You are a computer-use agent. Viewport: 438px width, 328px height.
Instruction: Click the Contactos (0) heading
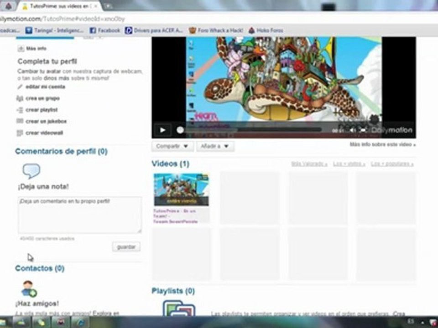click(x=40, y=268)
